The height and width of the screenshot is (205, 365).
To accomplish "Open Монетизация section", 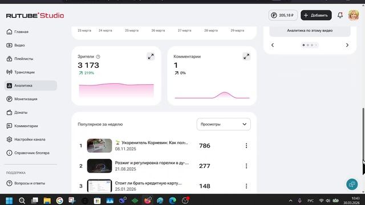I will click(22, 99).
